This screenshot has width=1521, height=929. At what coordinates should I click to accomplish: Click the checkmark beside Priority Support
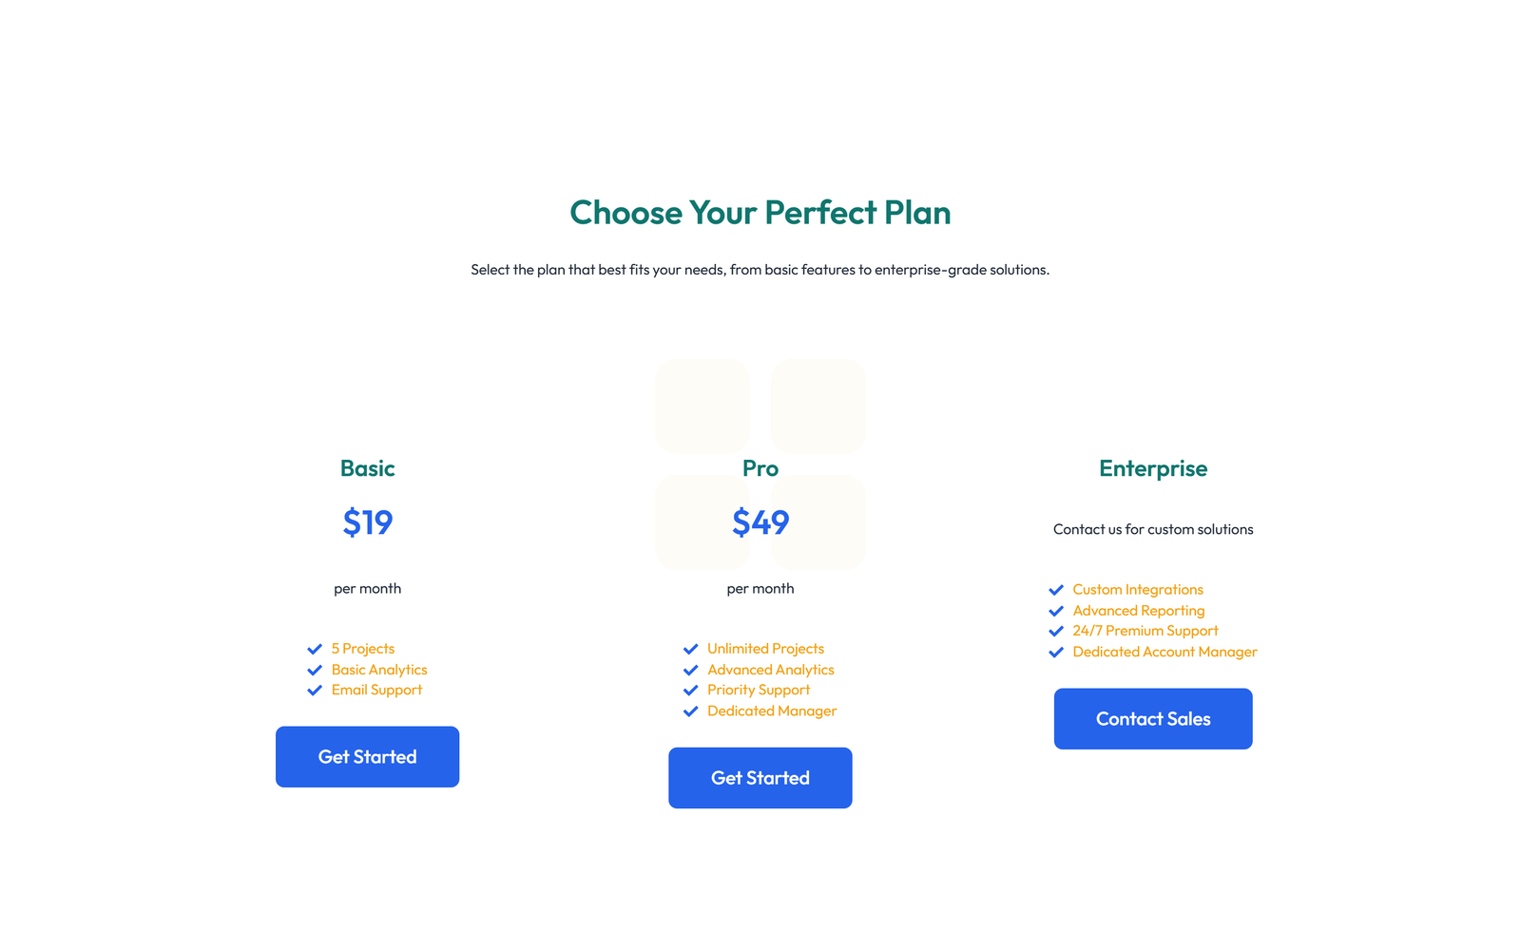tap(690, 690)
